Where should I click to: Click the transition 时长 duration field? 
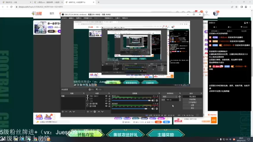tap(172, 100)
